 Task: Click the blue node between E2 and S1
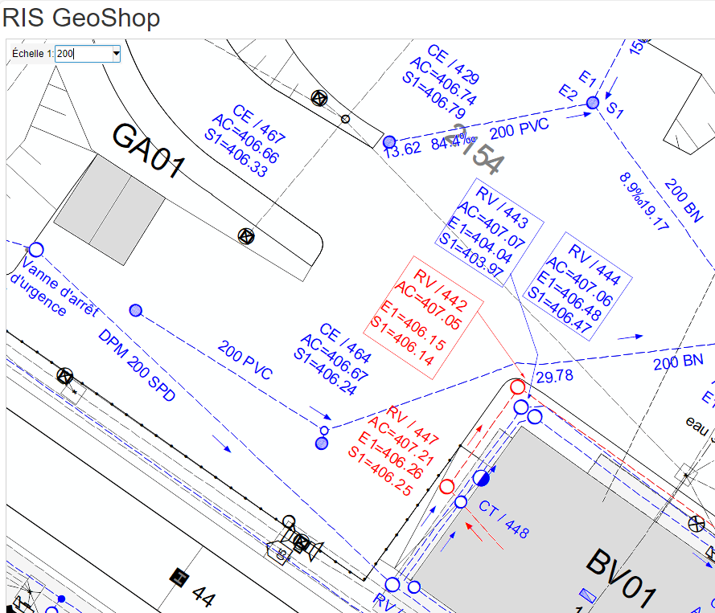[x=593, y=103]
